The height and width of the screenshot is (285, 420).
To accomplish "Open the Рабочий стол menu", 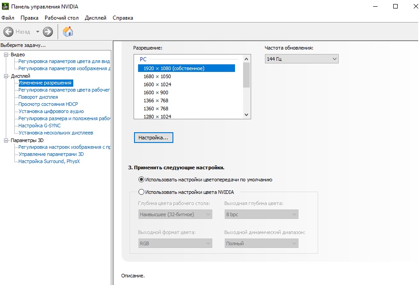I will (x=61, y=18).
